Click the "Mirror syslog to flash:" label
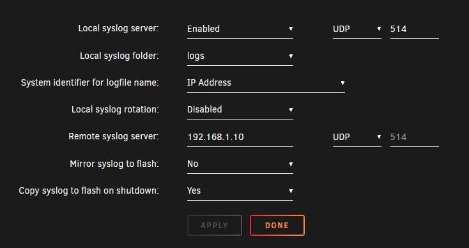 pyautogui.click(x=114, y=164)
